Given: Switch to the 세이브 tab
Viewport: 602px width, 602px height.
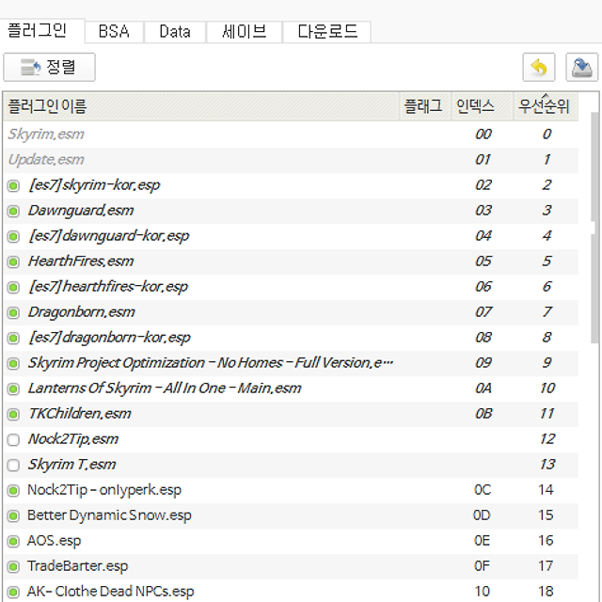Looking at the screenshot, I should pyautogui.click(x=245, y=31).
